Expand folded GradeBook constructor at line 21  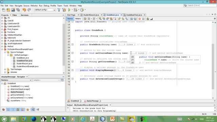point(73,44)
